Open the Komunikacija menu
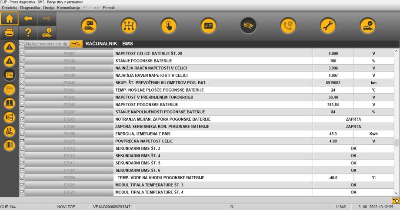 point(68,8)
